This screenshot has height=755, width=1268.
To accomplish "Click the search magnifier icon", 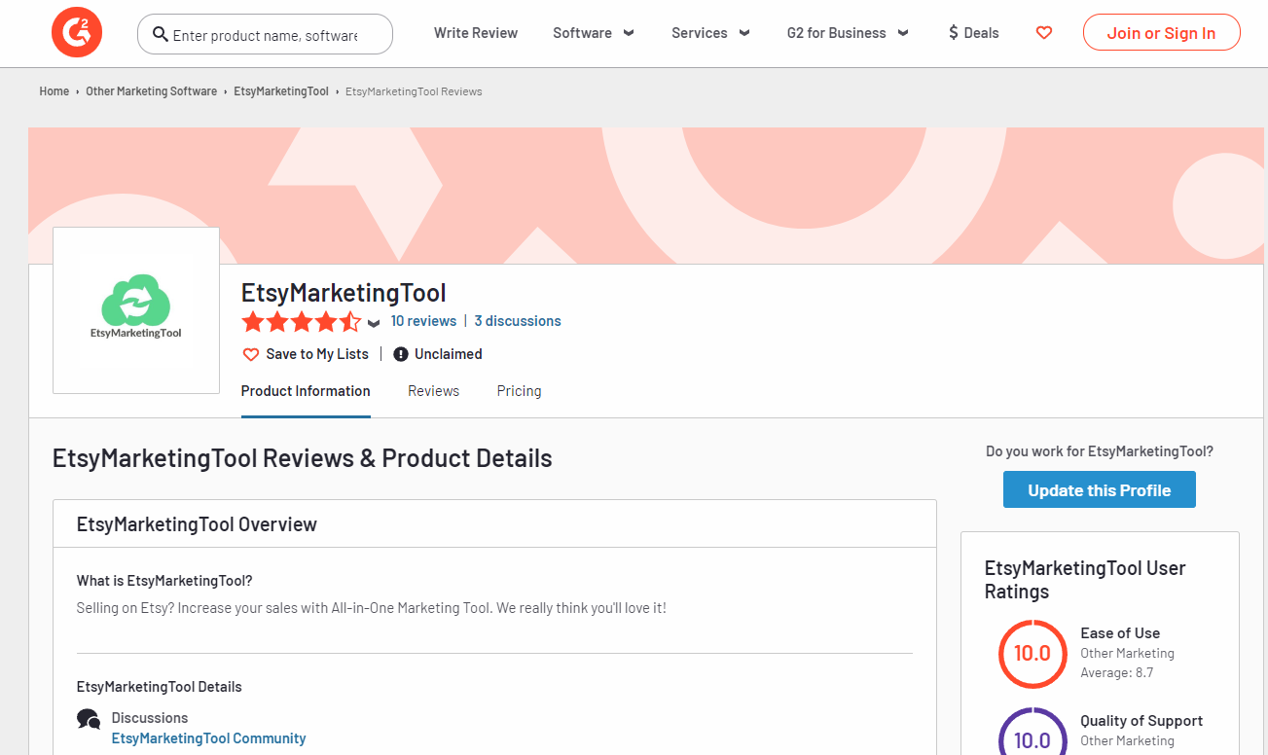I will coord(161,34).
